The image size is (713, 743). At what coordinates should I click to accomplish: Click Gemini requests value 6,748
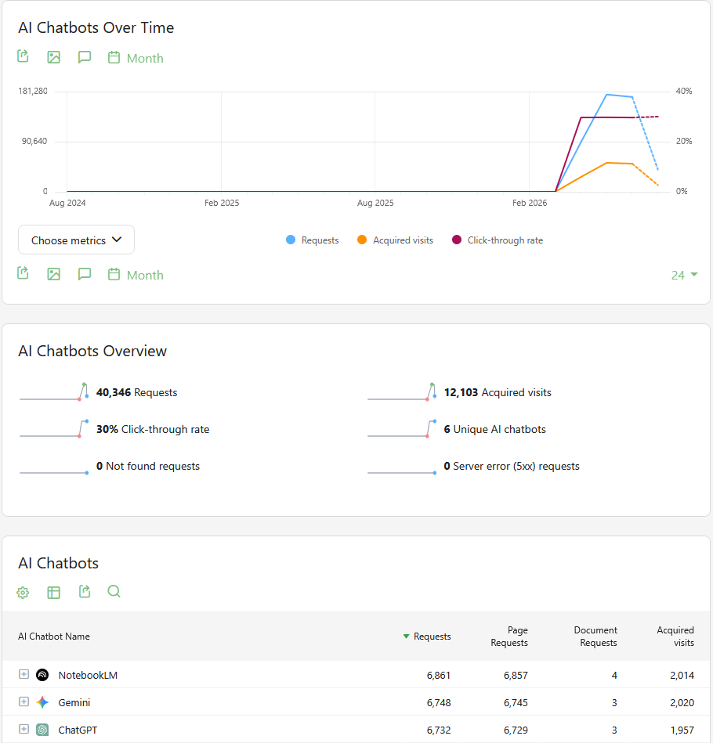(439, 703)
